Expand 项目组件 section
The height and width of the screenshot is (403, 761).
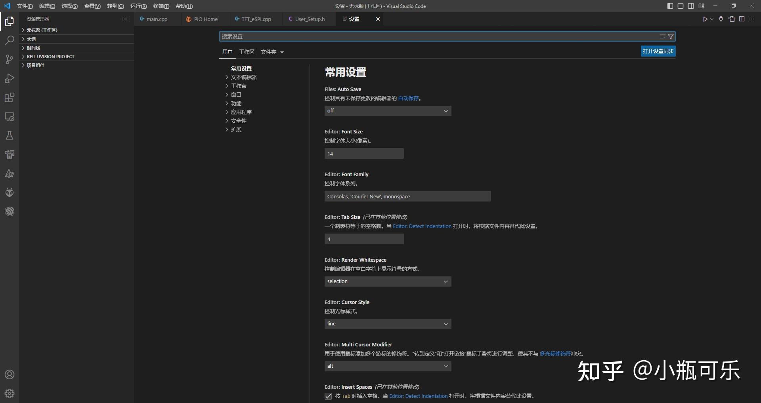pyautogui.click(x=76, y=65)
